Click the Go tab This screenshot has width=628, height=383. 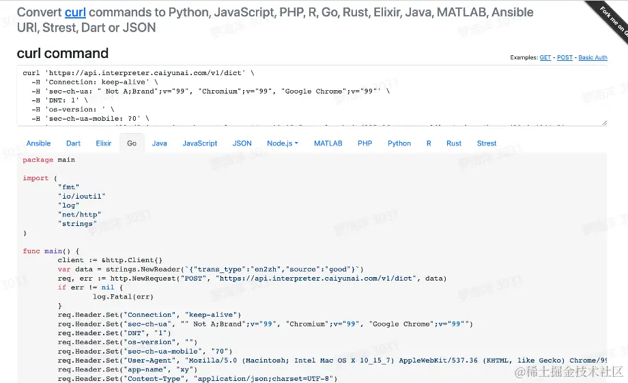tap(132, 143)
